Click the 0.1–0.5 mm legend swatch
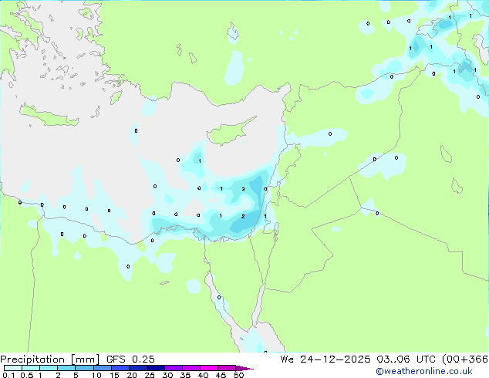 tap(13, 368)
